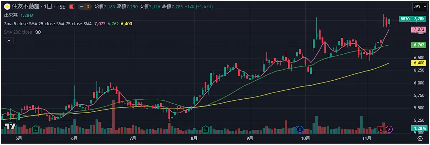Select the 出来高 volume indicator legend
430x145 pixels.
pos(11,15)
